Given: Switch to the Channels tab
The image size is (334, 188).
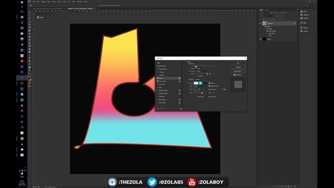Looking at the screenshot, I should click(267, 10).
